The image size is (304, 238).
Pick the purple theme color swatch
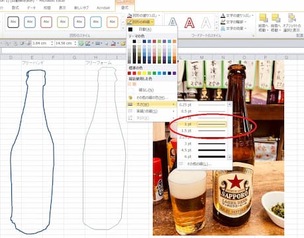[164, 41]
